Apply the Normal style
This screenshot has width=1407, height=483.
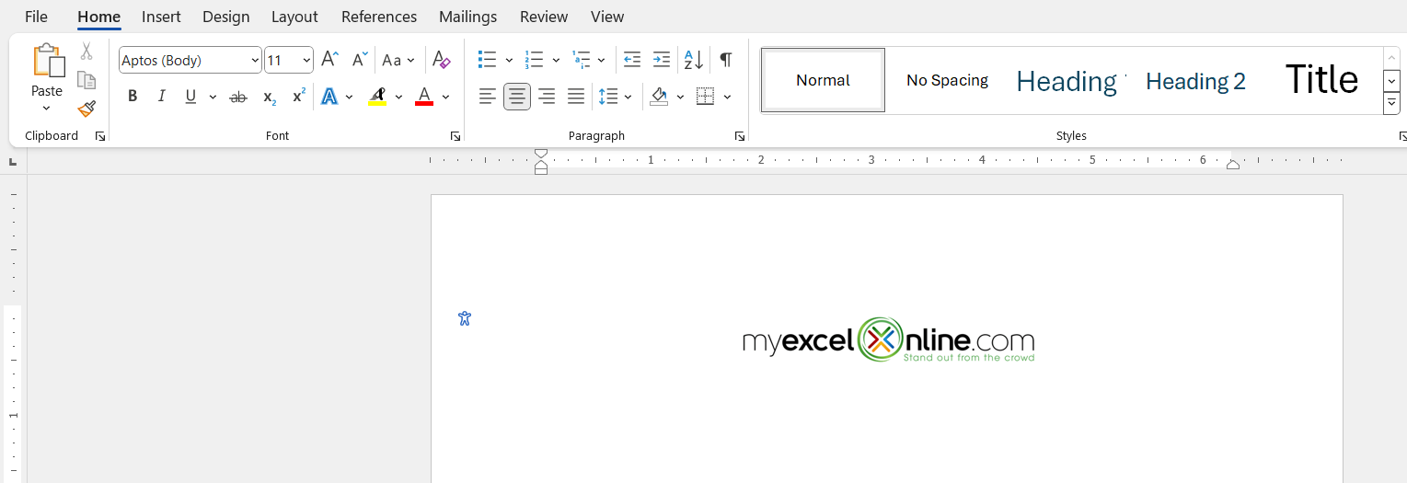pos(823,80)
